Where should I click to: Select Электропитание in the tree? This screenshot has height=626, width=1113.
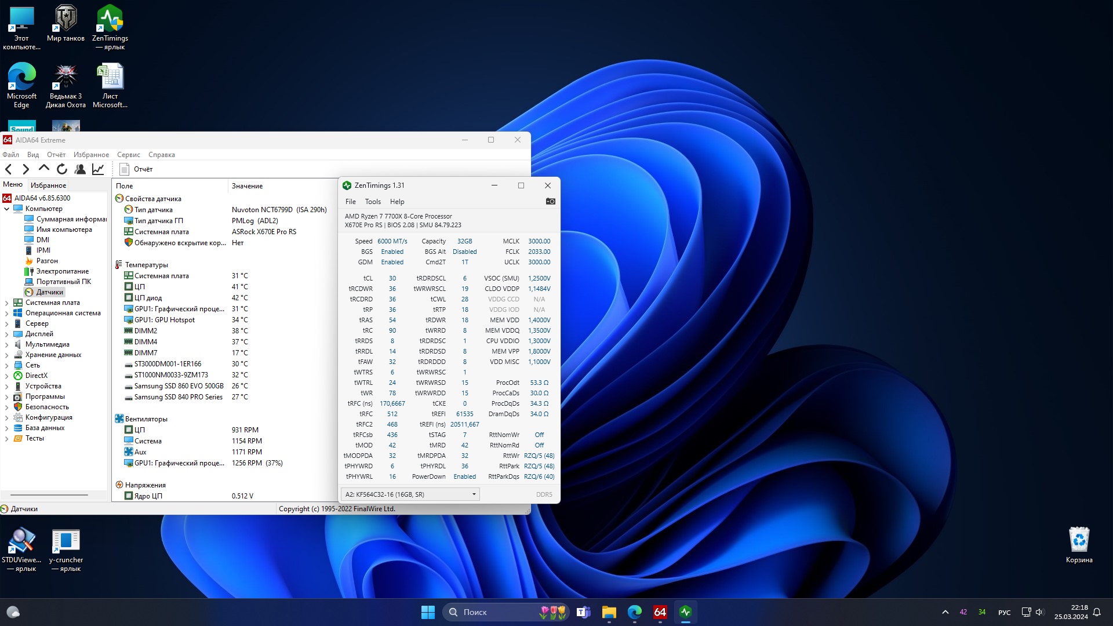(x=63, y=271)
